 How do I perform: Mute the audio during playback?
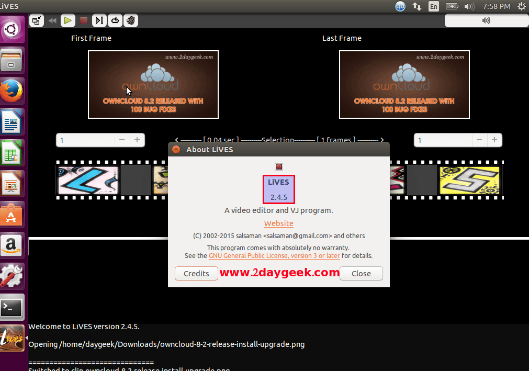click(x=130, y=20)
